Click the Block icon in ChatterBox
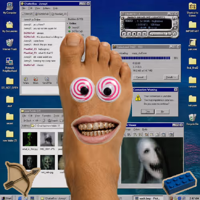200x200 pixels. click(36, 80)
